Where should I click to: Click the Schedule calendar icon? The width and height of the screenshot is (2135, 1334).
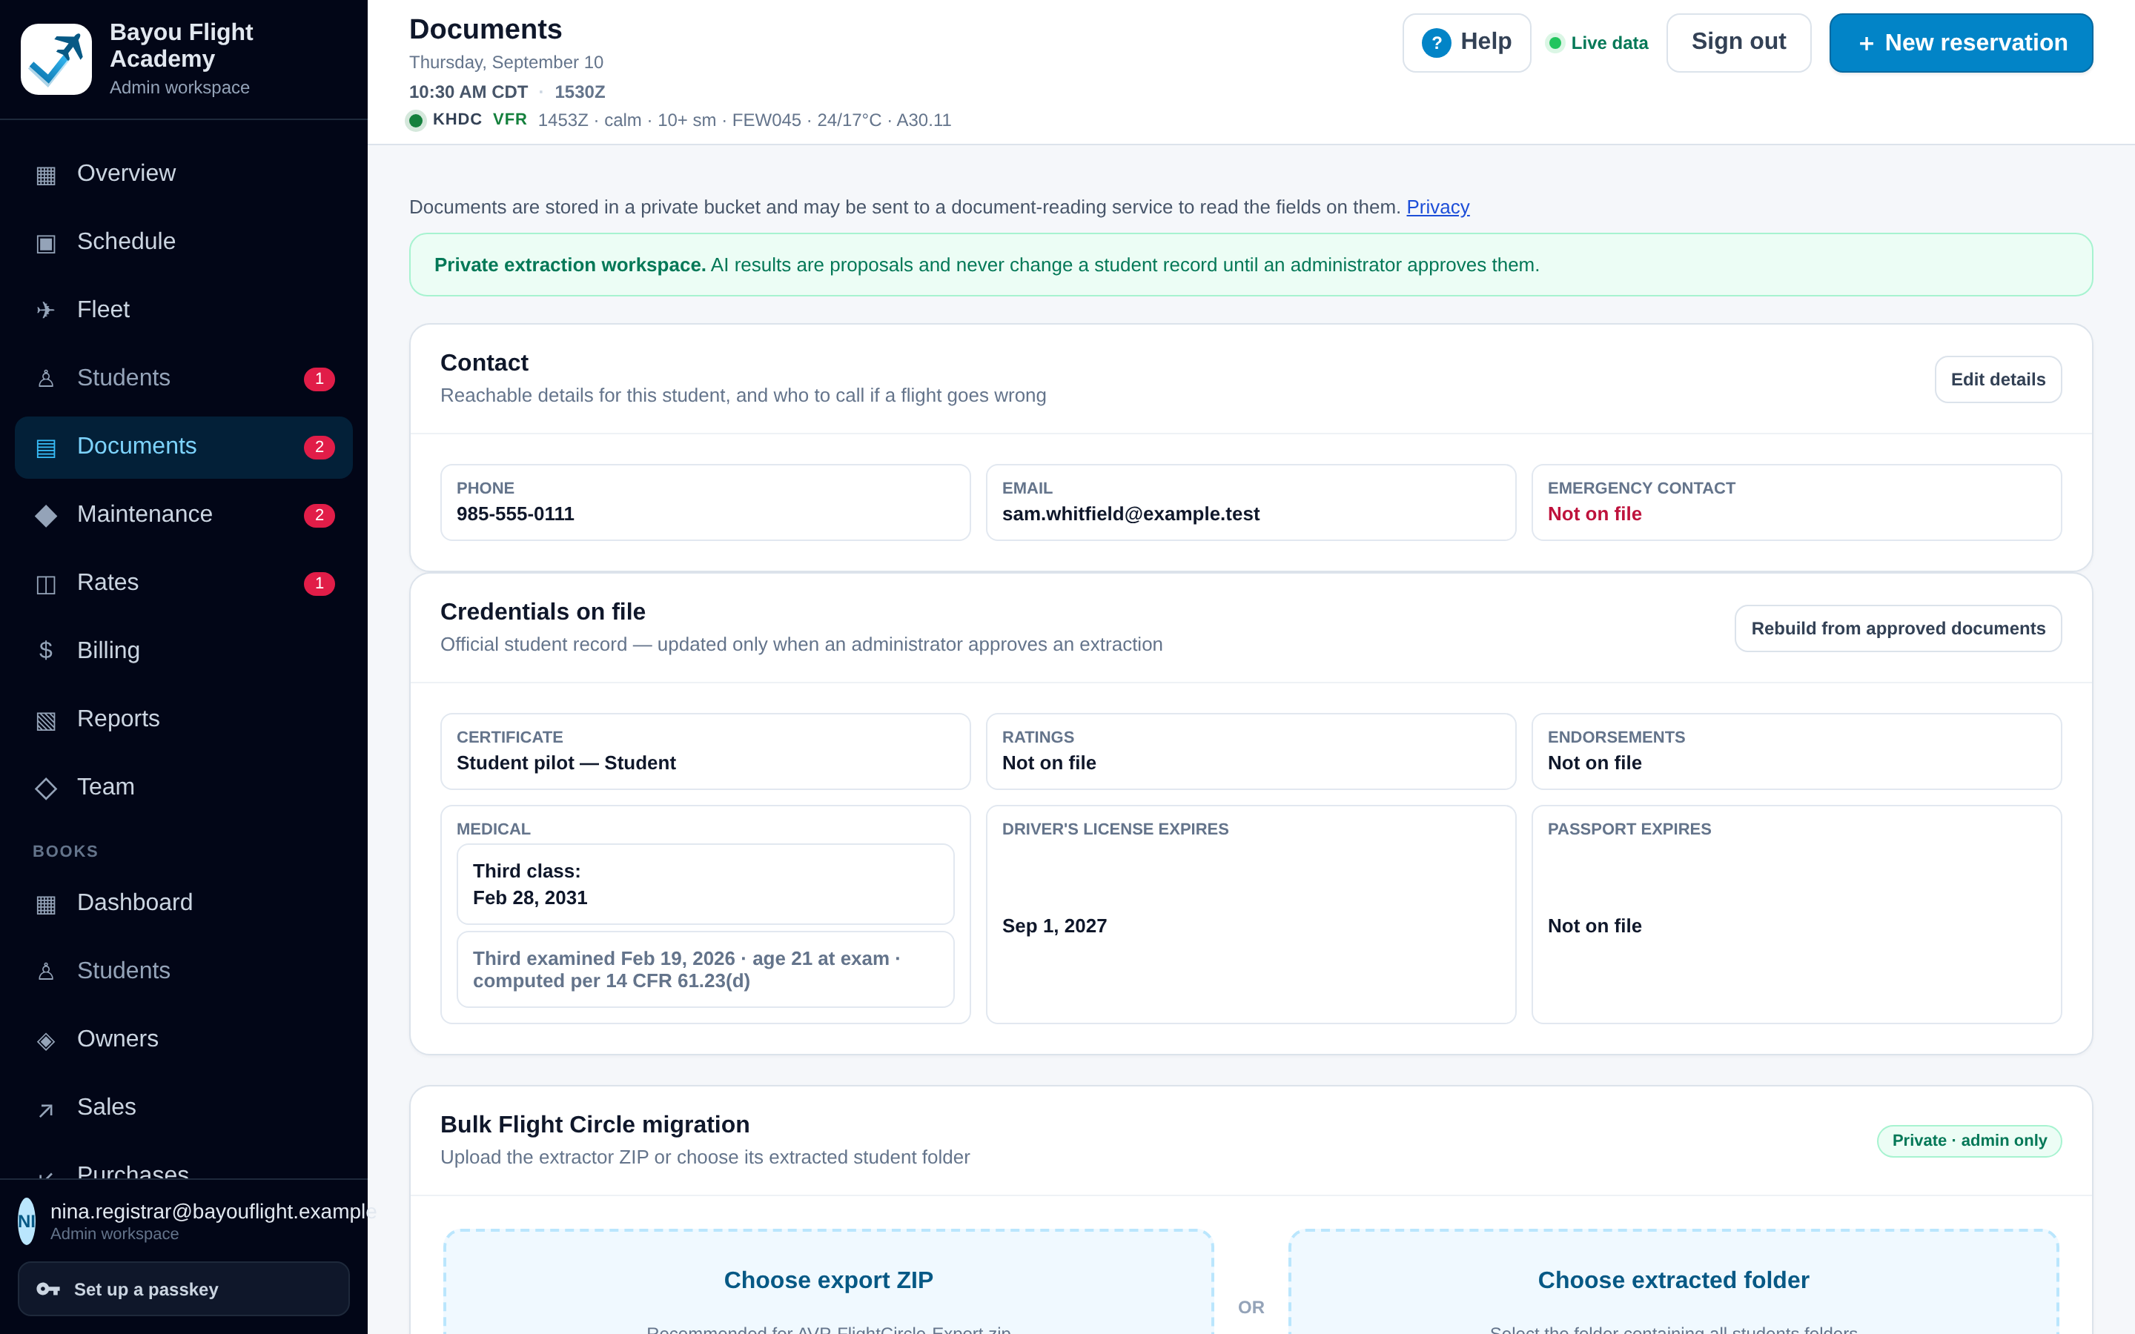pyautogui.click(x=46, y=242)
